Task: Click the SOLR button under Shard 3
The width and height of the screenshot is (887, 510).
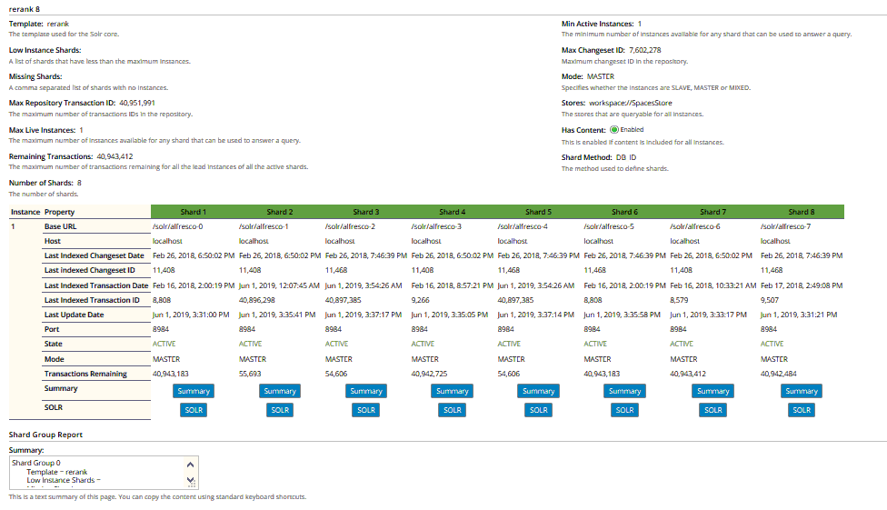Action: [x=366, y=410]
